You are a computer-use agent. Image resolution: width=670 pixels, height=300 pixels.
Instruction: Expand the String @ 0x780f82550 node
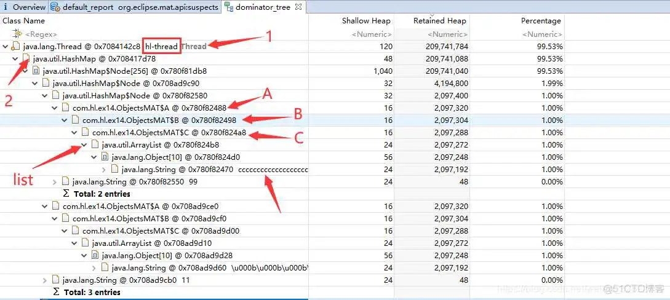[x=55, y=182]
